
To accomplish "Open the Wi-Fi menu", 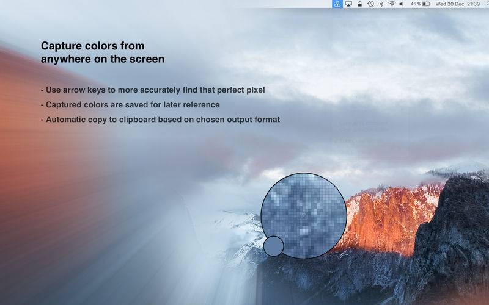I will (x=392, y=4).
